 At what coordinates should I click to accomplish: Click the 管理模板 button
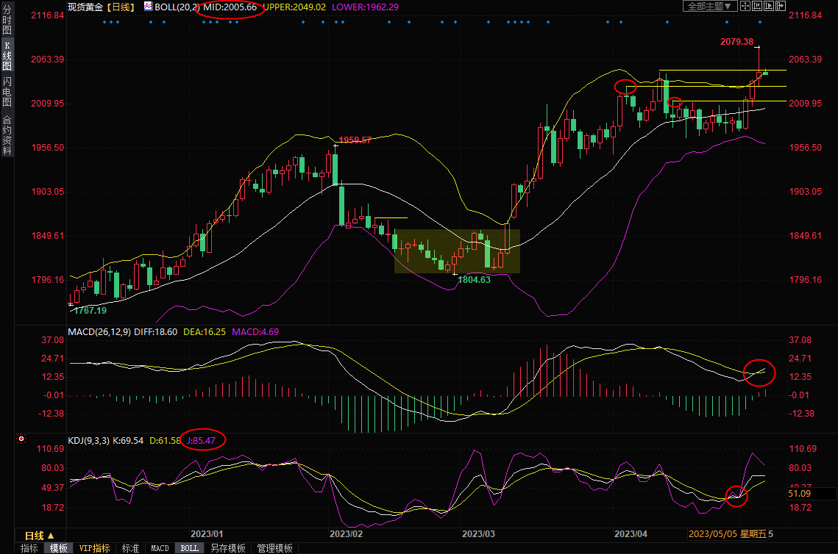click(x=274, y=548)
